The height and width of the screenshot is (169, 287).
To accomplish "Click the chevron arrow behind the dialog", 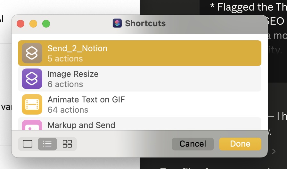I will click(274, 151).
